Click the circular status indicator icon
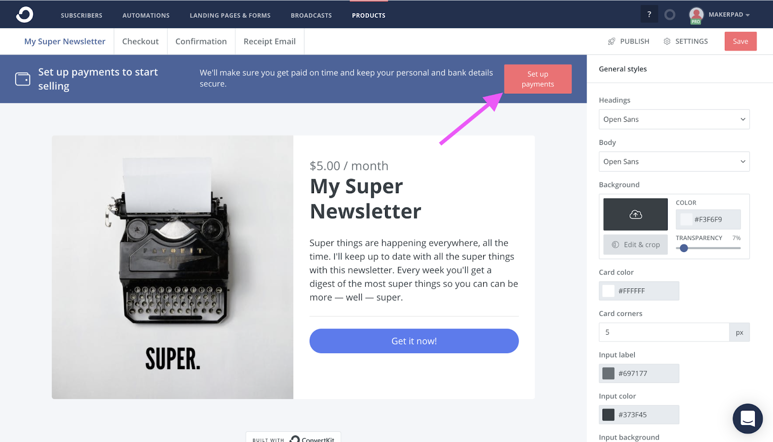This screenshot has height=442, width=773. [670, 15]
